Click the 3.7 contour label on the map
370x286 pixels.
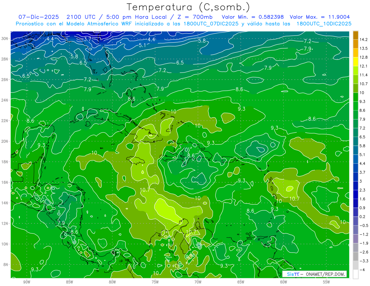[x=88, y=39]
